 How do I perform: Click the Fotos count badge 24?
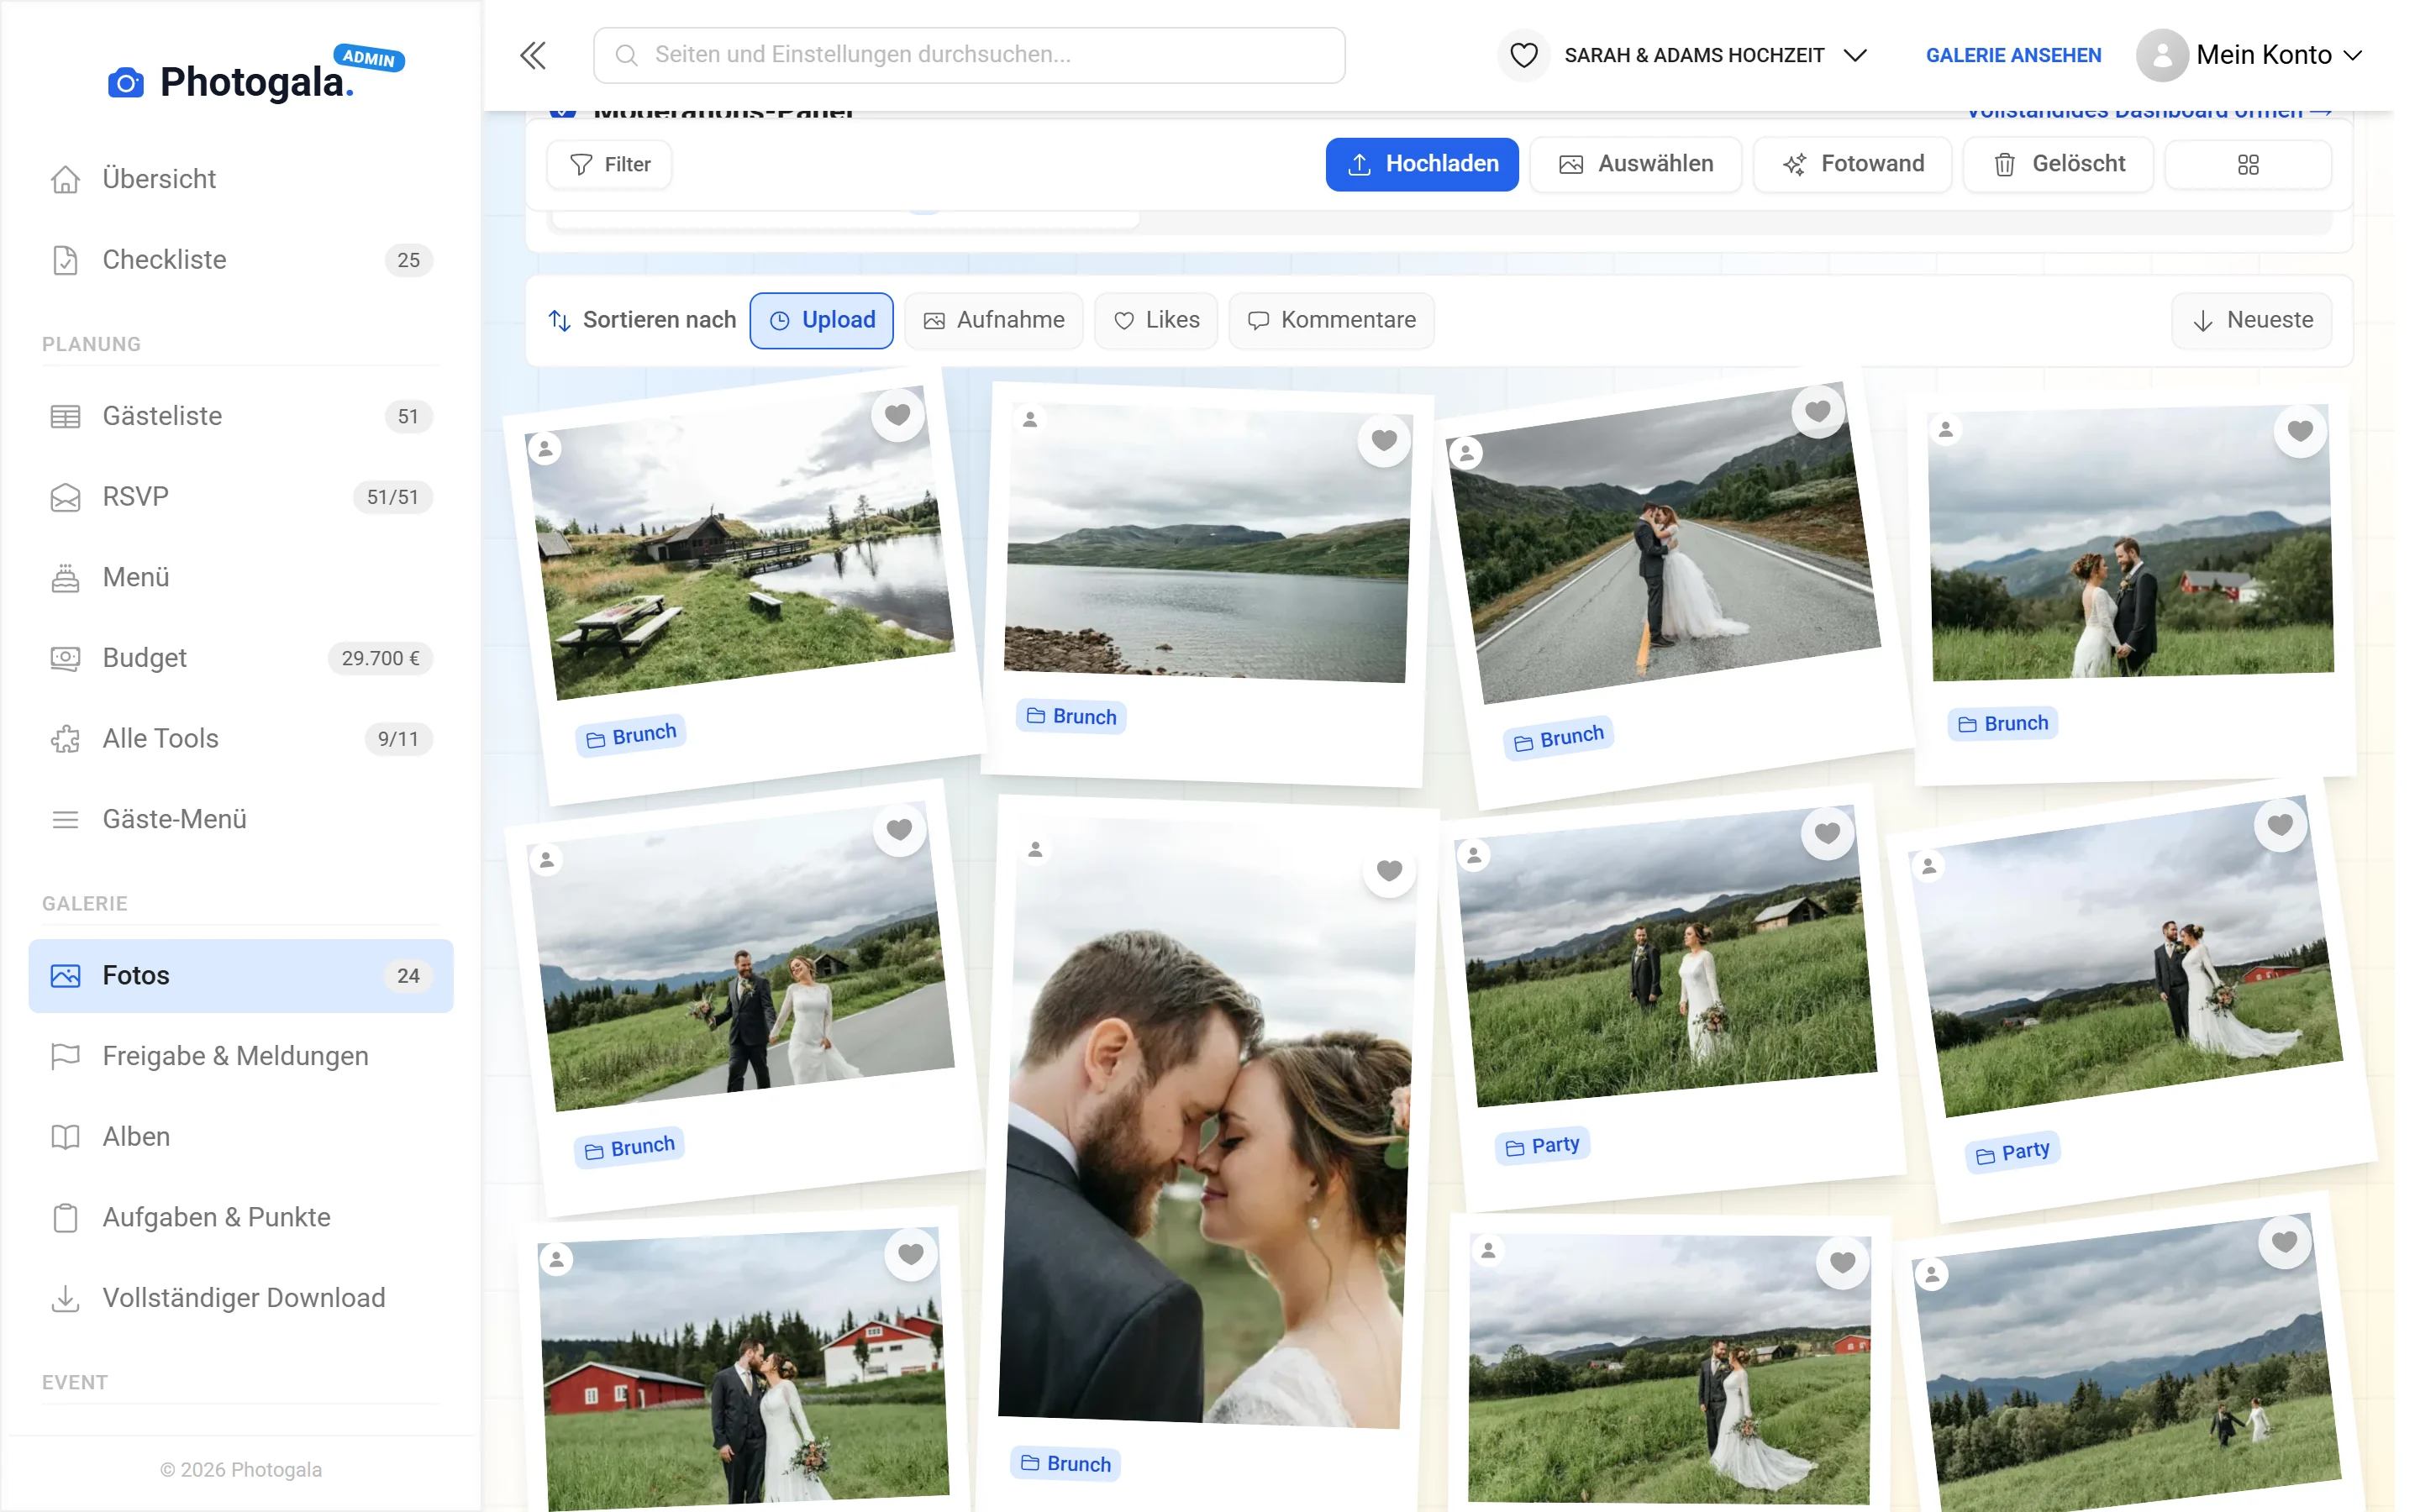(408, 976)
